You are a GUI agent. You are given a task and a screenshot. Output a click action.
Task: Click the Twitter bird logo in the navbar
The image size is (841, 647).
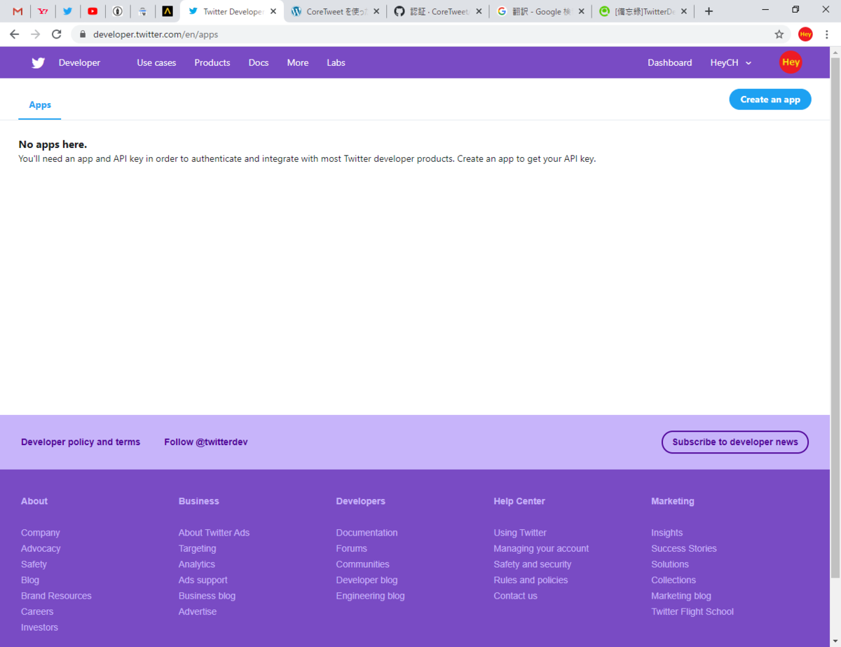(38, 62)
